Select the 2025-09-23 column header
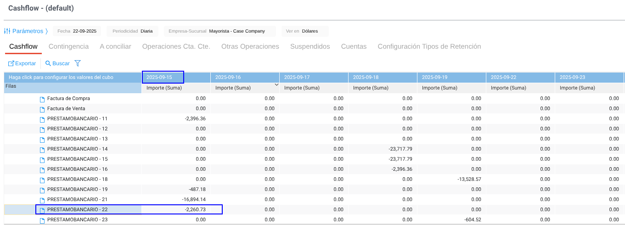 pos(590,77)
